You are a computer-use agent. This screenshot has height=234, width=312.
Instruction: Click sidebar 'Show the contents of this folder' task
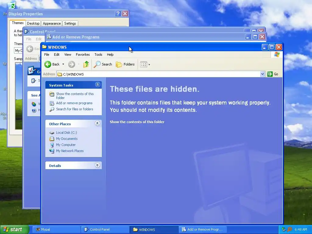pyautogui.click(x=75, y=96)
